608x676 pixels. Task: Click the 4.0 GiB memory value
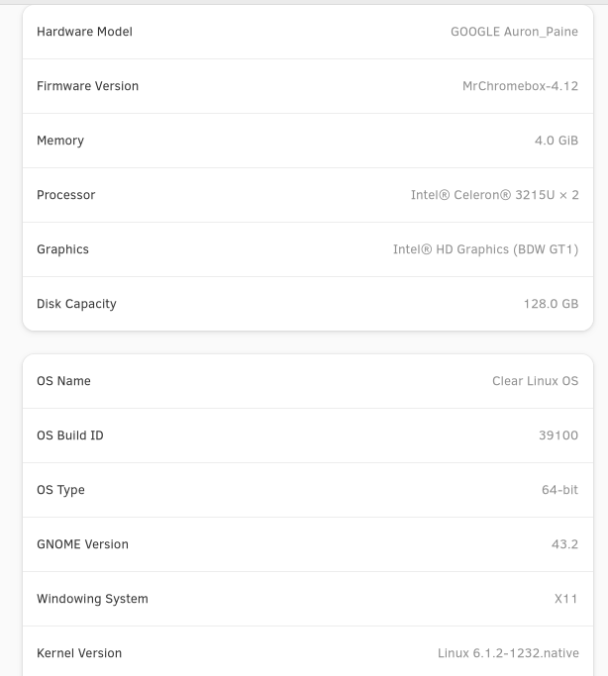(557, 141)
